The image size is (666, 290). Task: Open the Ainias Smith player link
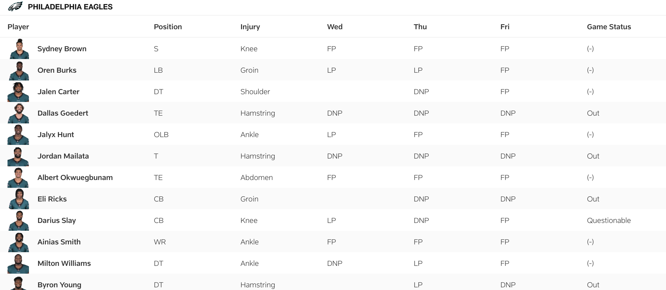pos(59,242)
